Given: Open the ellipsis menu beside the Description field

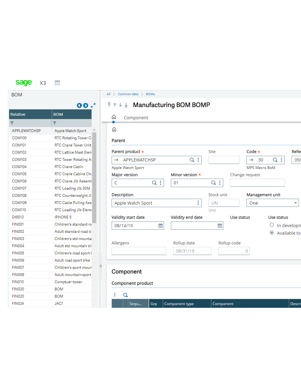Looking at the screenshot, I should point(198,203).
